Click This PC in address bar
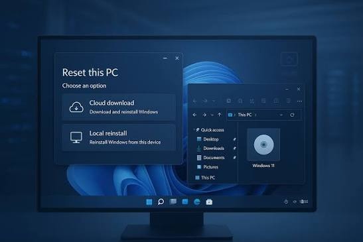Screen dimensions: 363x242 [x=245, y=115]
